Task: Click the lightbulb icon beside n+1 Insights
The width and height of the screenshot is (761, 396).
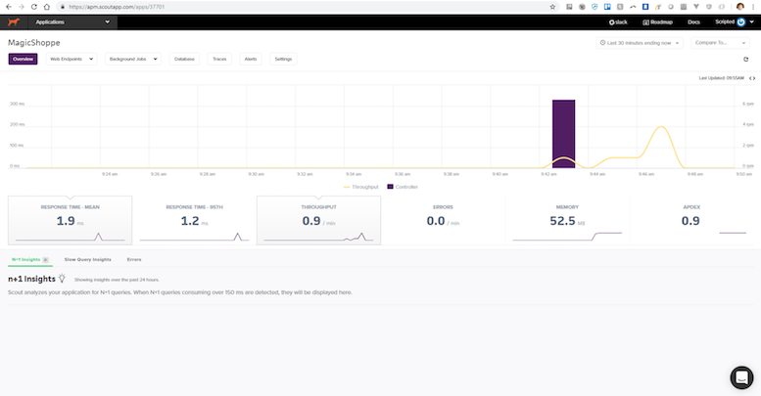Action: pos(62,279)
